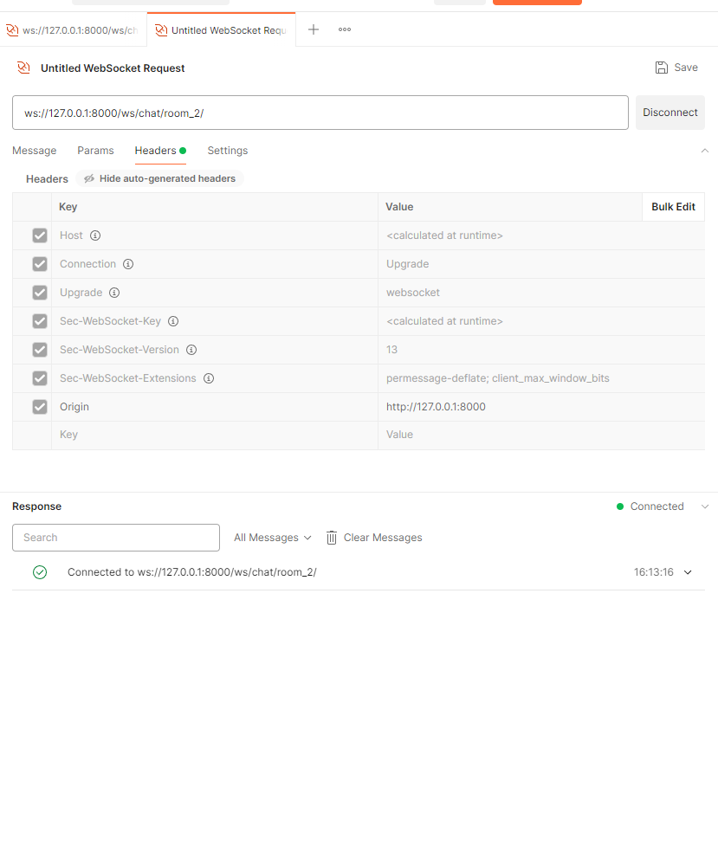Uncheck the Origin header checkbox

pyautogui.click(x=40, y=407)
